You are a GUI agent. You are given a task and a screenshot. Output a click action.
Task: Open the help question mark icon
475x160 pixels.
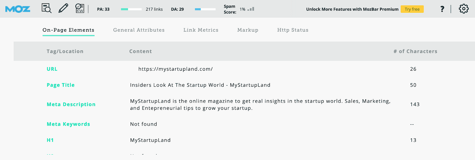(x=442, y=9)
